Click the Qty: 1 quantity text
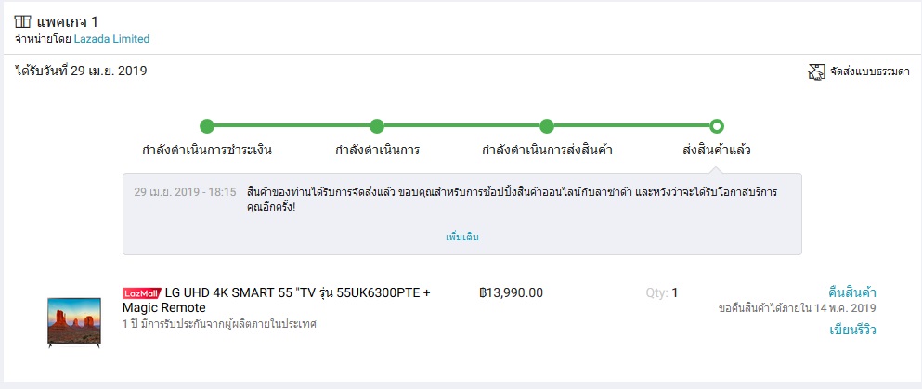 click(662, 293)
